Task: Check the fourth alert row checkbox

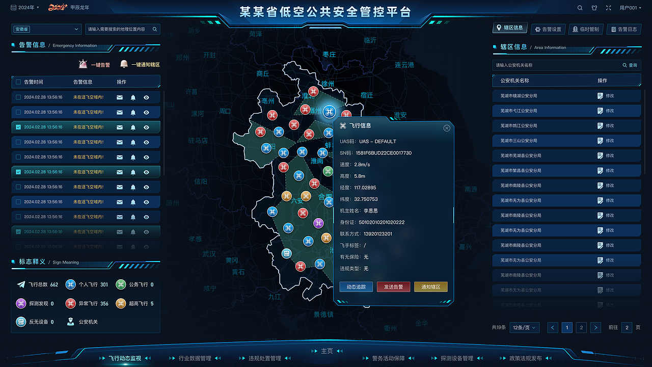Action: pos(18,142)
